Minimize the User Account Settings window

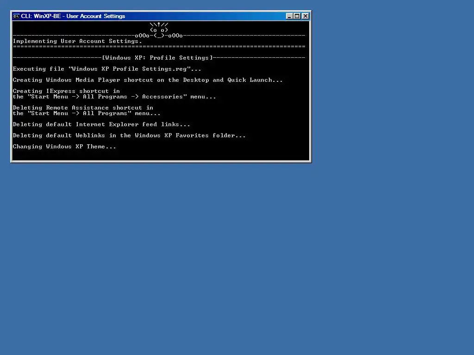click(289, 16)
